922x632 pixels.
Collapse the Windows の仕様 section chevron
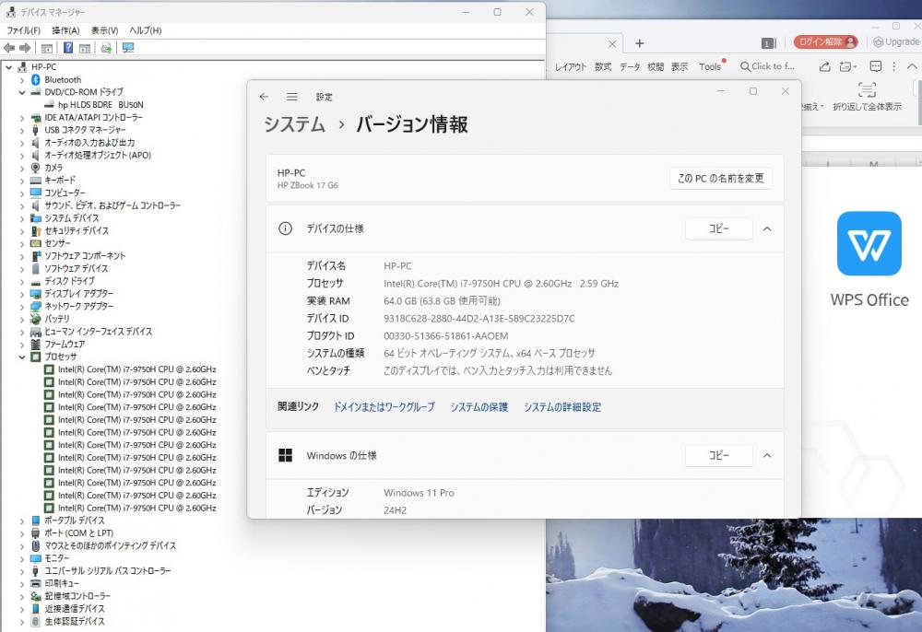coord(767,455)
